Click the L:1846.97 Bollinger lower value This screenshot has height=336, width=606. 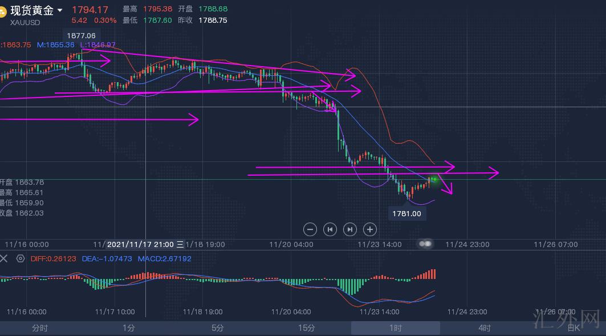click(98, 45)
